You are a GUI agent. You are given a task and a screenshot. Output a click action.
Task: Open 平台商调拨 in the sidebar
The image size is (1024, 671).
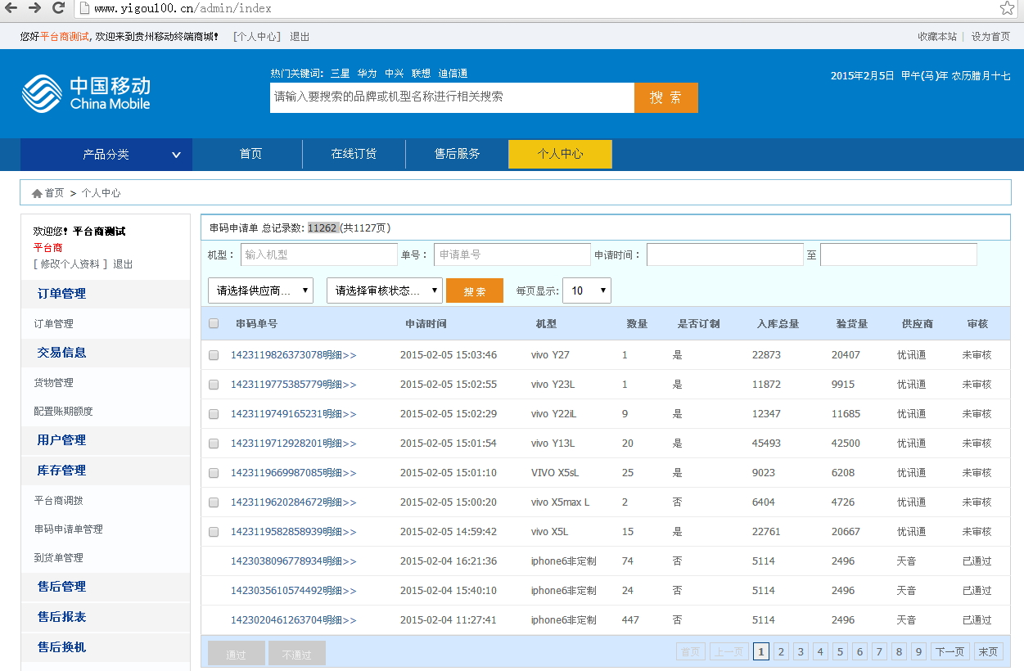tap(58, 501)
